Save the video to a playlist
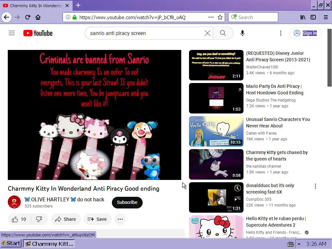Screen dimensions: 332x249 97,219
